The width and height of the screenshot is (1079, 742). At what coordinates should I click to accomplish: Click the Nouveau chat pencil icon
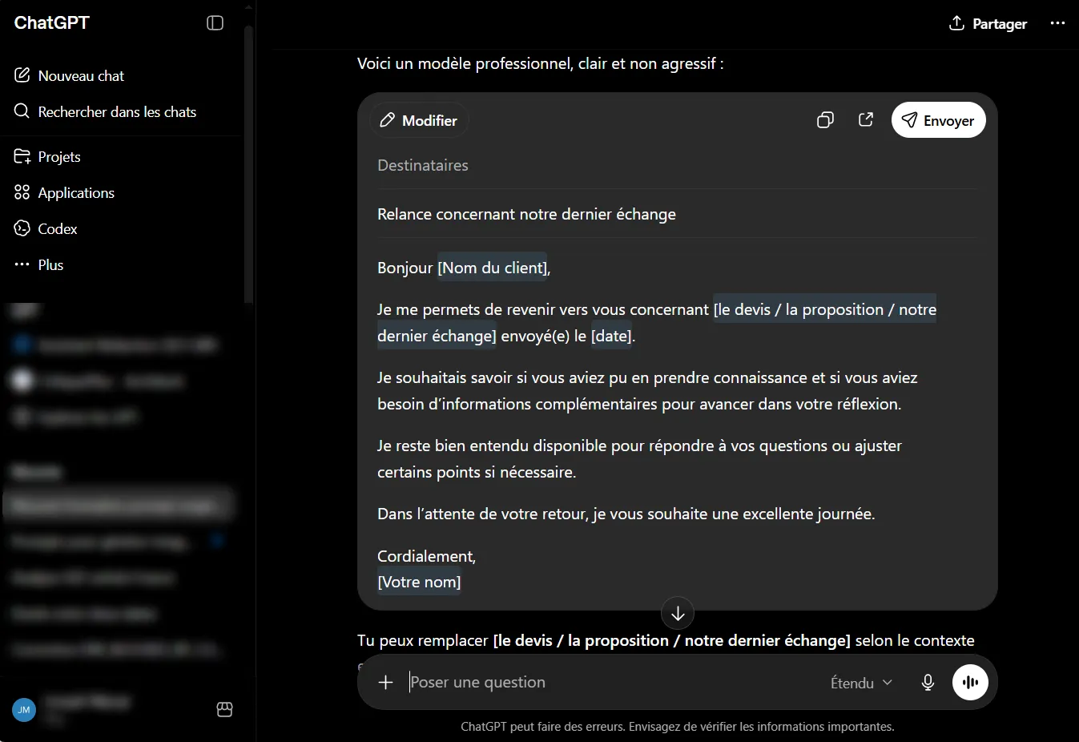click(22, 75)
